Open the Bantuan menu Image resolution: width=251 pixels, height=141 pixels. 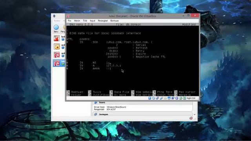pyautogui.click(x=115, y=21)
